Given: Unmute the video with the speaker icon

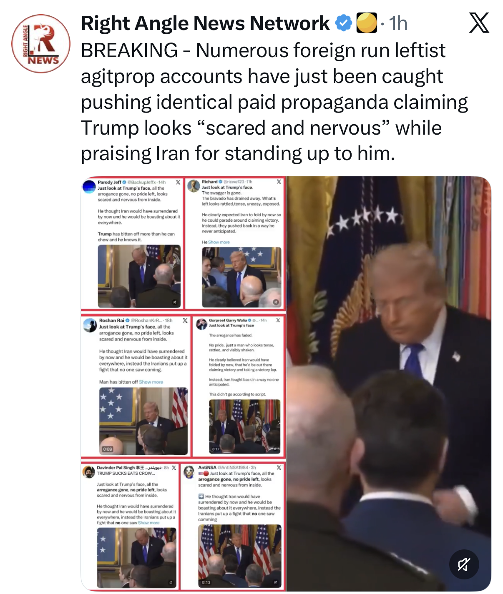Looking at the screenshot, I should pos(464,564).
